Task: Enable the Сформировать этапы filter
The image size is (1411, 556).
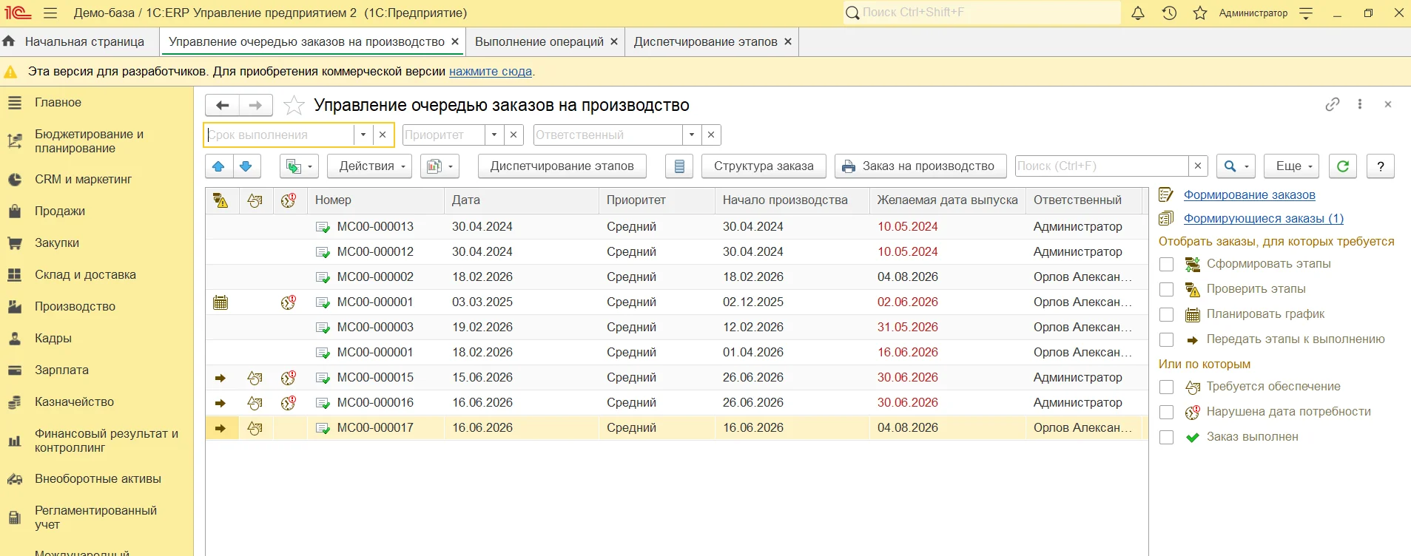Action: pyautogui.click(x=1167, y=265)
